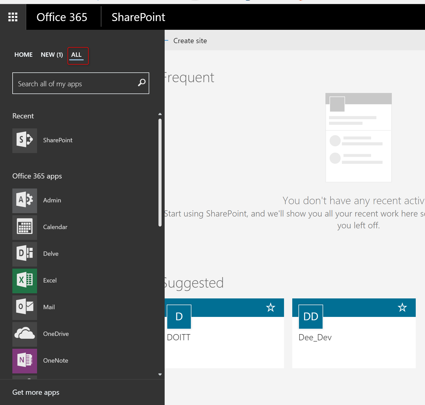Switch to the HOME tab
The width and height of the screenshot is (425, 405).
(x=23, y=55)
